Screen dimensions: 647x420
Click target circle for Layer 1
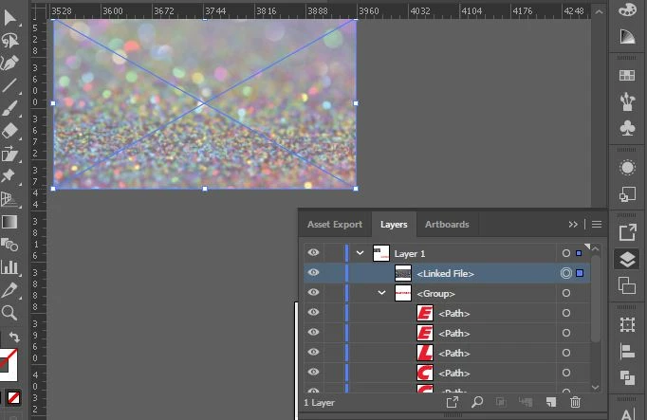pyautogui.click(x=566, y=253)
